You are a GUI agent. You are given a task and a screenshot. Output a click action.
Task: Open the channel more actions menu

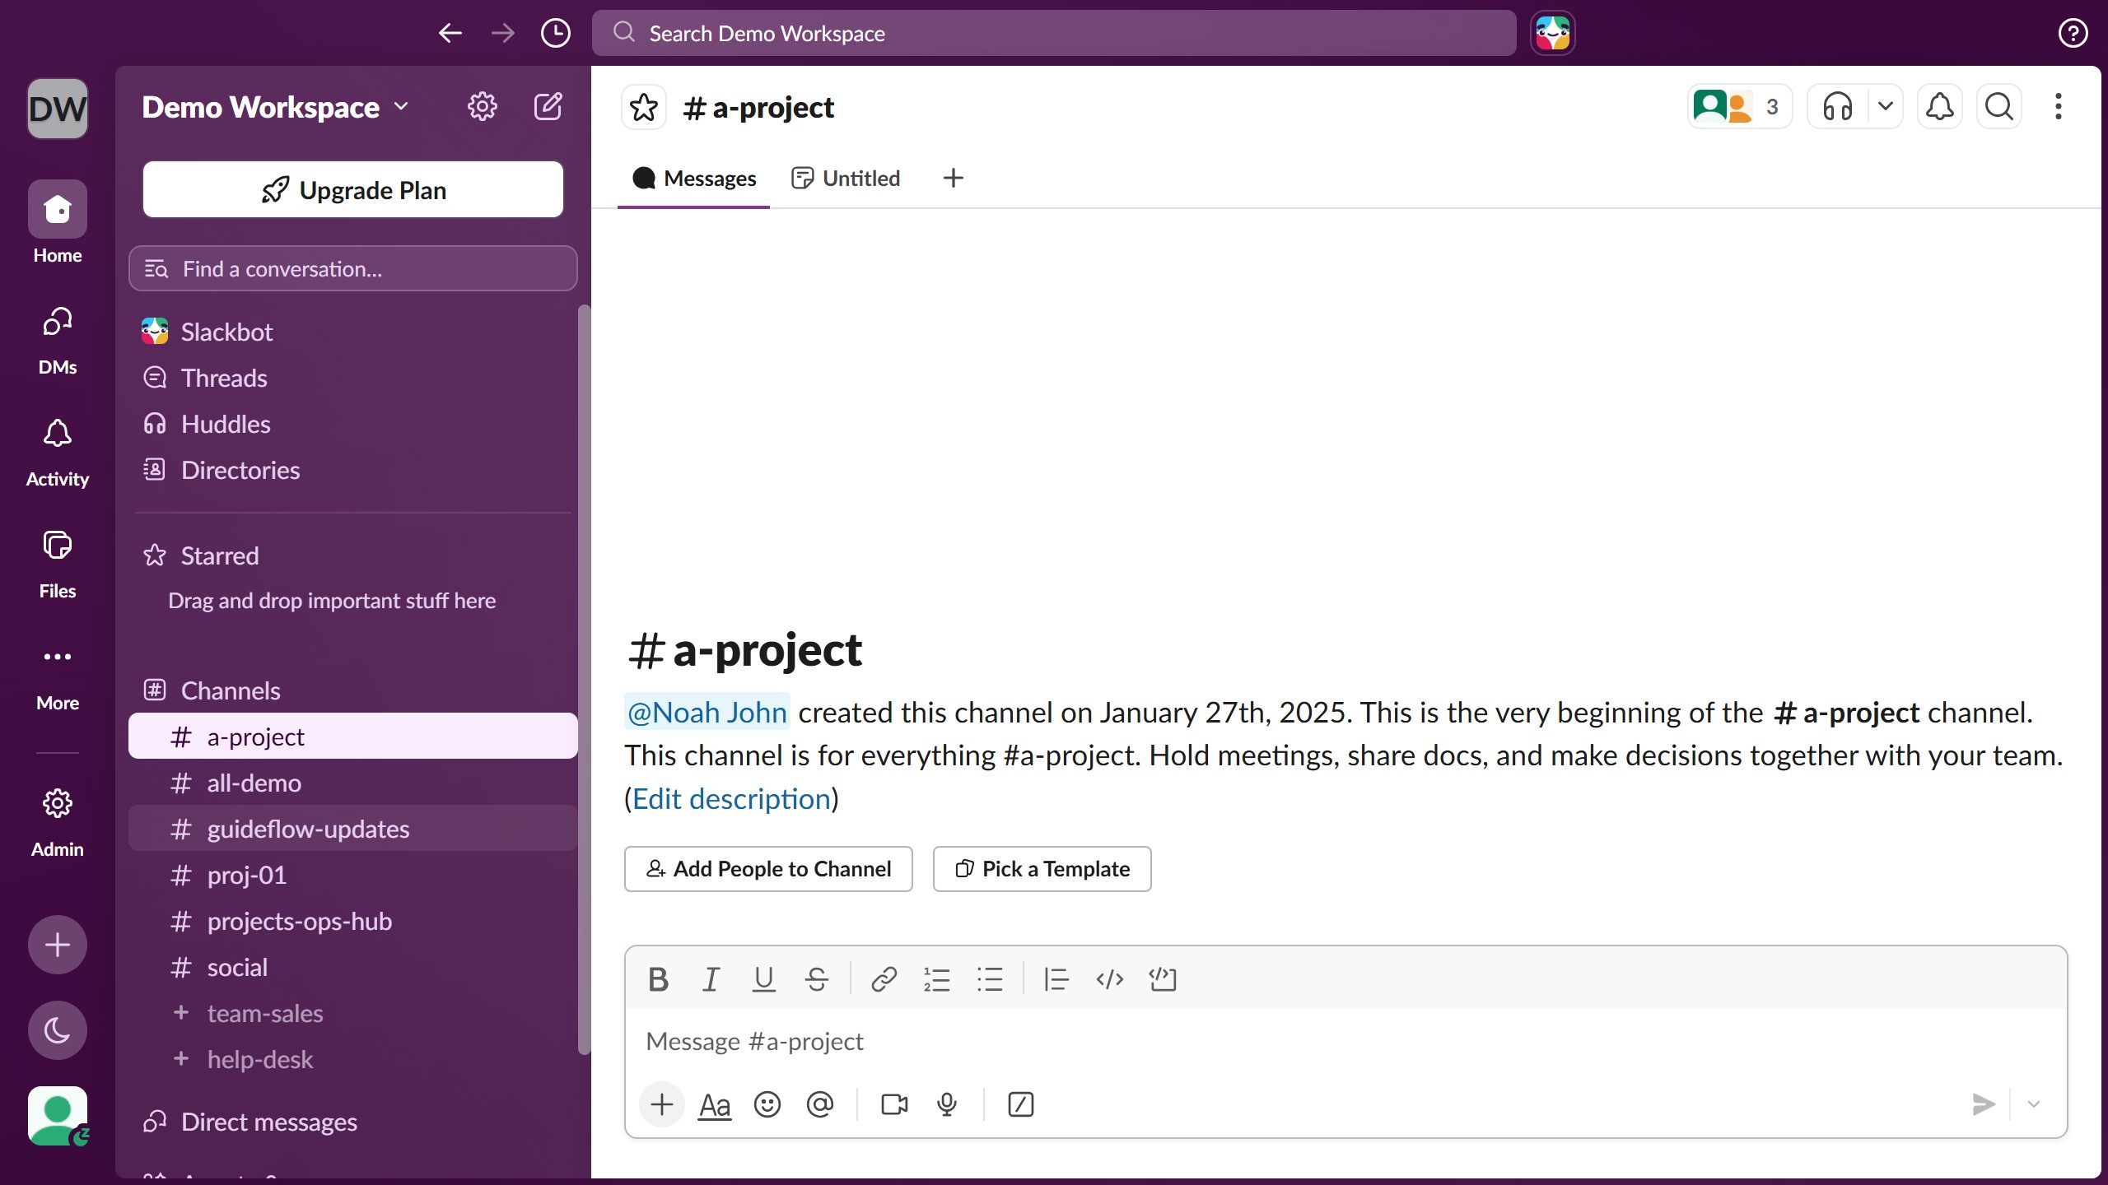coord(2059,107)
